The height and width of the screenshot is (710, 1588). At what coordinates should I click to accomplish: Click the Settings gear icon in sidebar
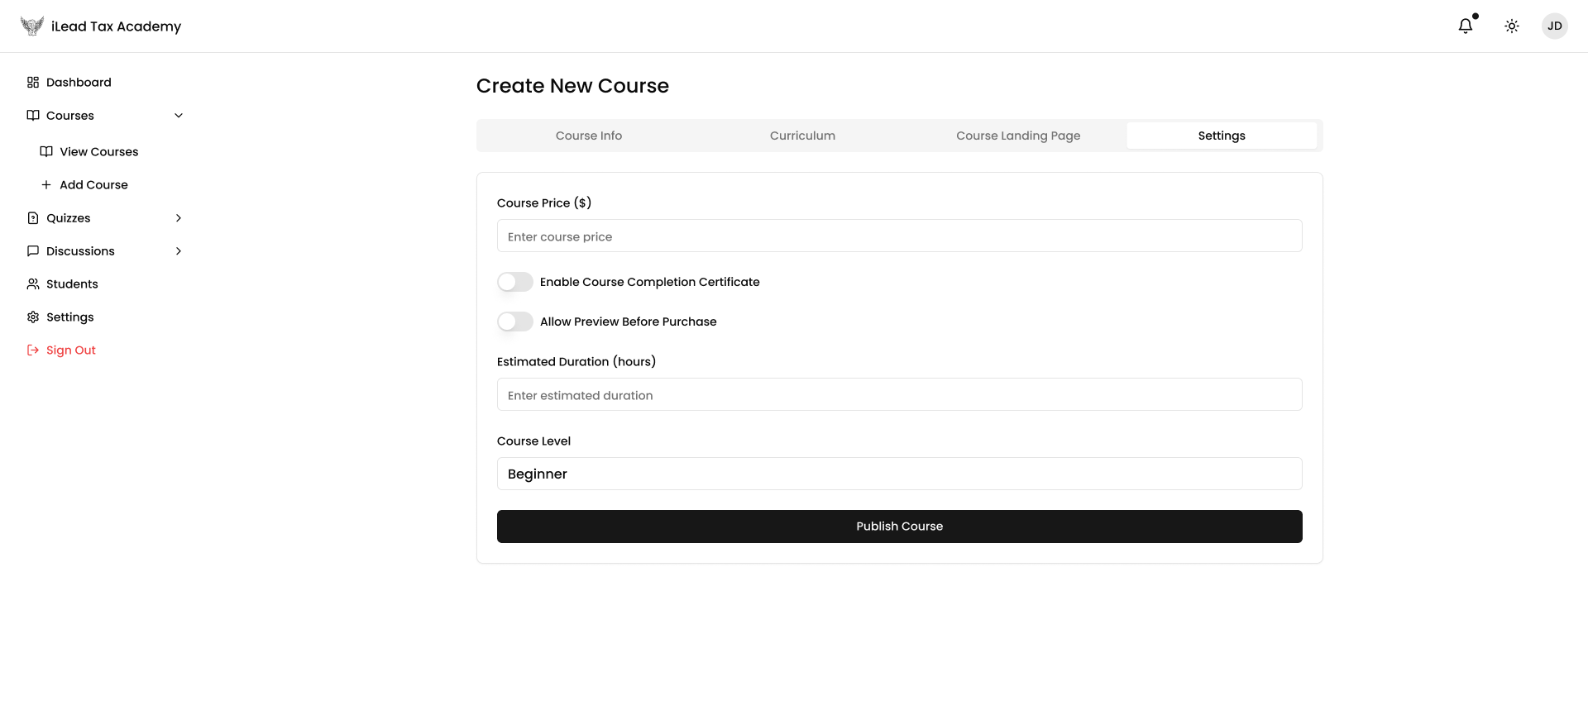tap(33, 317)
